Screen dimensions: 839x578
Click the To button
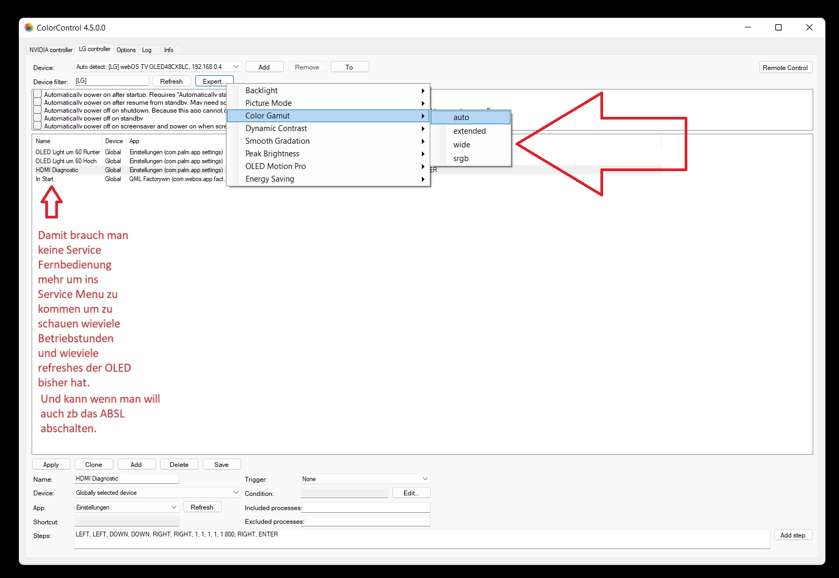tap(350, 67)
